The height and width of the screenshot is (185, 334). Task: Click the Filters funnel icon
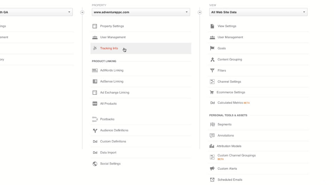212,70
